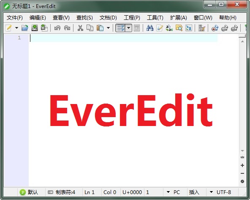This screenshot has height=200, width=250.
Task: Click the Save All icon
Action: tap(44, 28)
